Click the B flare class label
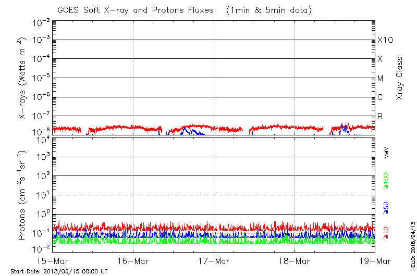417x276 pixels. click(x=381, y=117)
